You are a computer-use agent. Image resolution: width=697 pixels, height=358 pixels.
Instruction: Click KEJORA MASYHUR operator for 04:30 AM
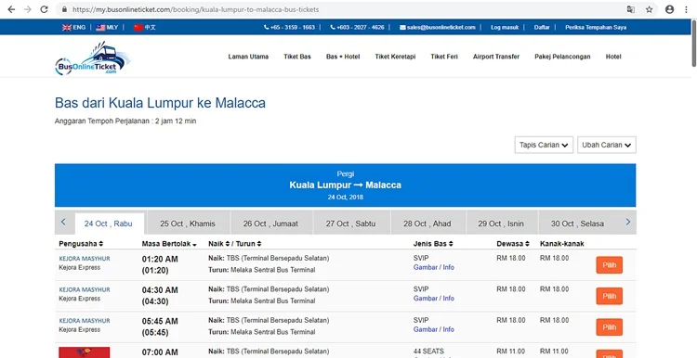point(85,289)
